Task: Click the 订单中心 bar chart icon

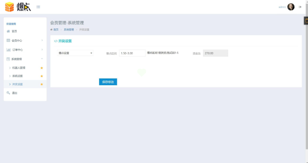Action: [x=8, y=50]
